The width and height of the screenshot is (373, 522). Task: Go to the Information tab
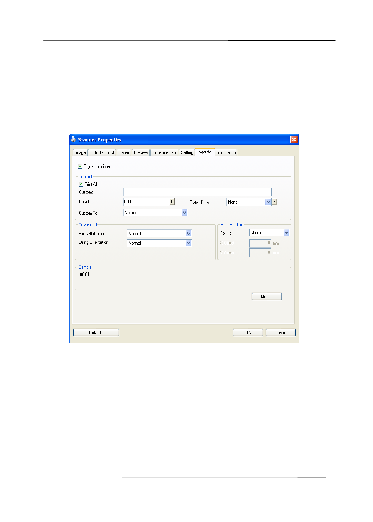pyautogui.click(x=226, y=153)
